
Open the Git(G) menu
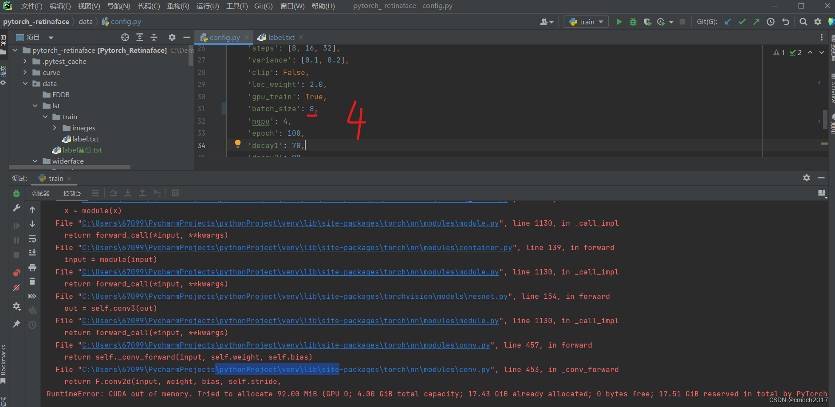[263, 6]
